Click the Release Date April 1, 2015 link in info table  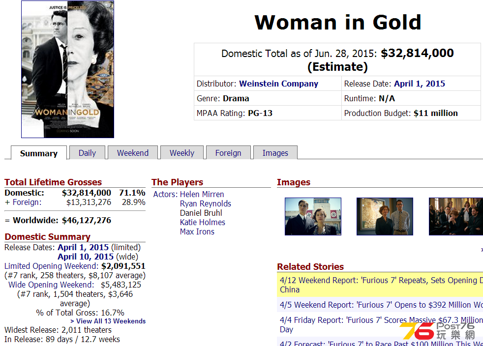tap(420, 84)
